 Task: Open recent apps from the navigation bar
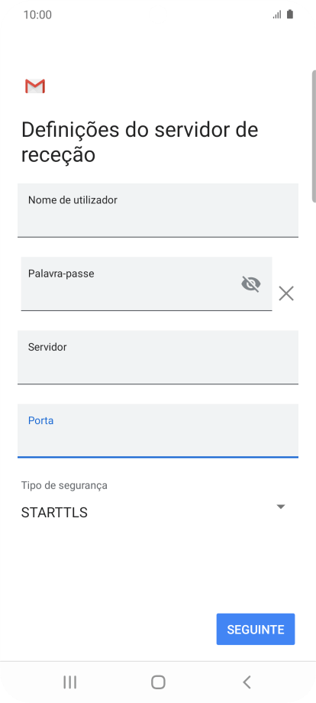(x=69, y=682)
